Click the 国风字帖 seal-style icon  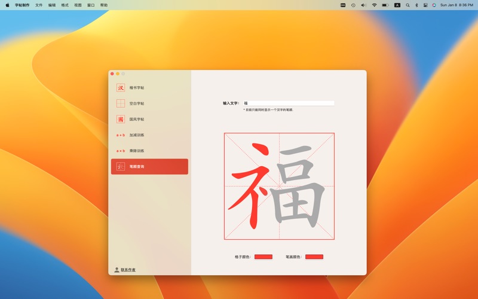click(121, 119)
